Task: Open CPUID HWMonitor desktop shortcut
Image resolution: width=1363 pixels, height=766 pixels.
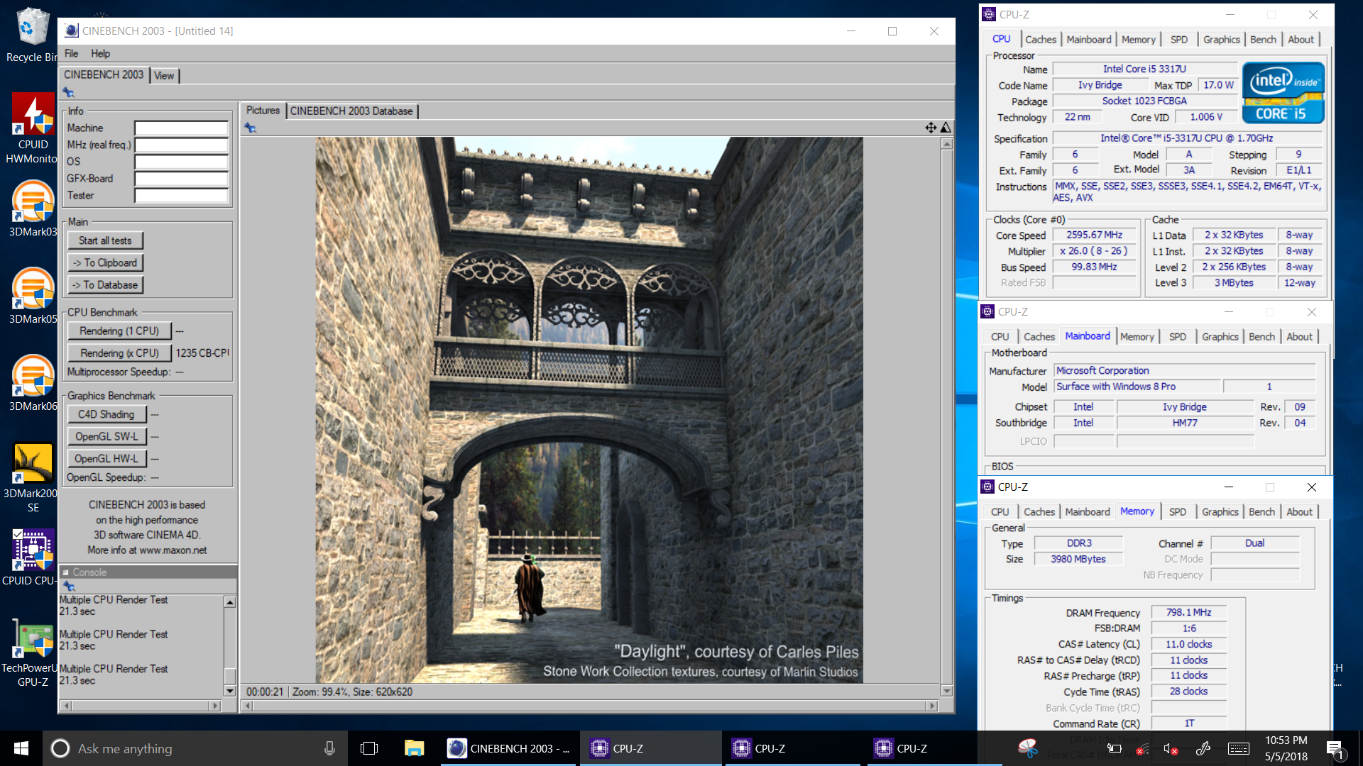Action: click(x=31, y=128)
